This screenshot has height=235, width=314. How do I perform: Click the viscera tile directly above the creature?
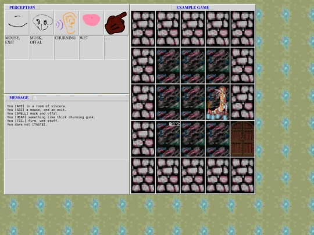217,66
